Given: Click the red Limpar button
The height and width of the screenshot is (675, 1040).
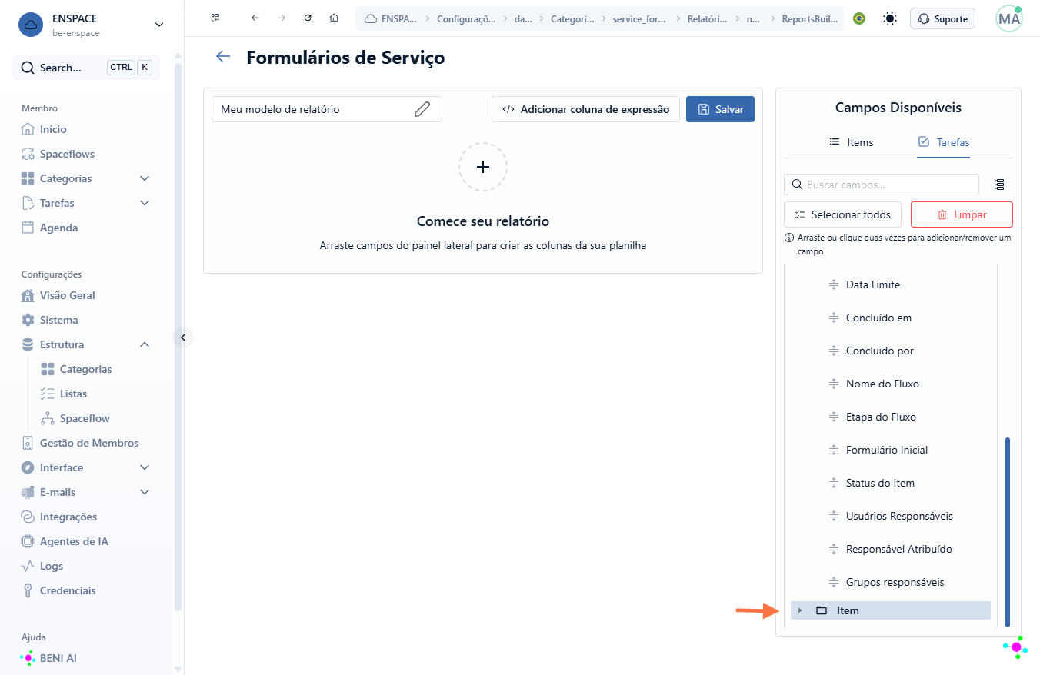Looking at the screenshot, I should pyautogui.click(x=962, y=214).
